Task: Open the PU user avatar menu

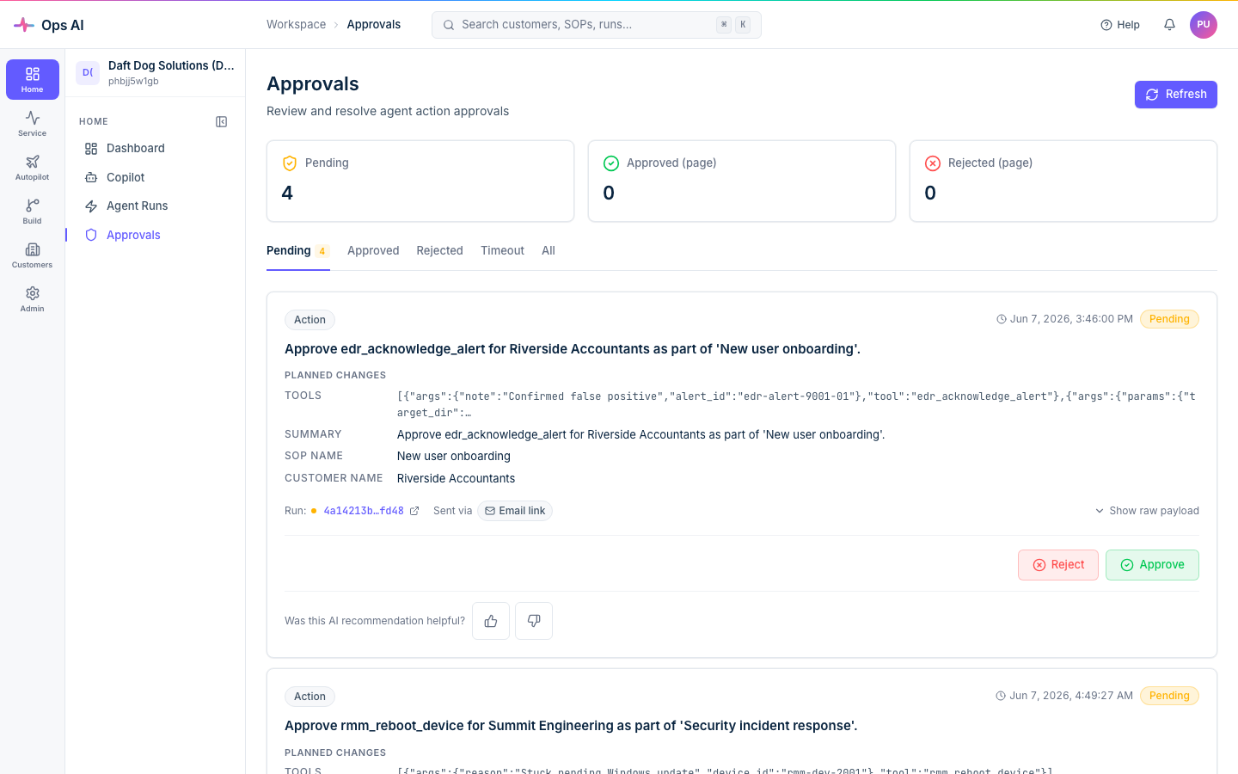Action: coord(1204,25)
